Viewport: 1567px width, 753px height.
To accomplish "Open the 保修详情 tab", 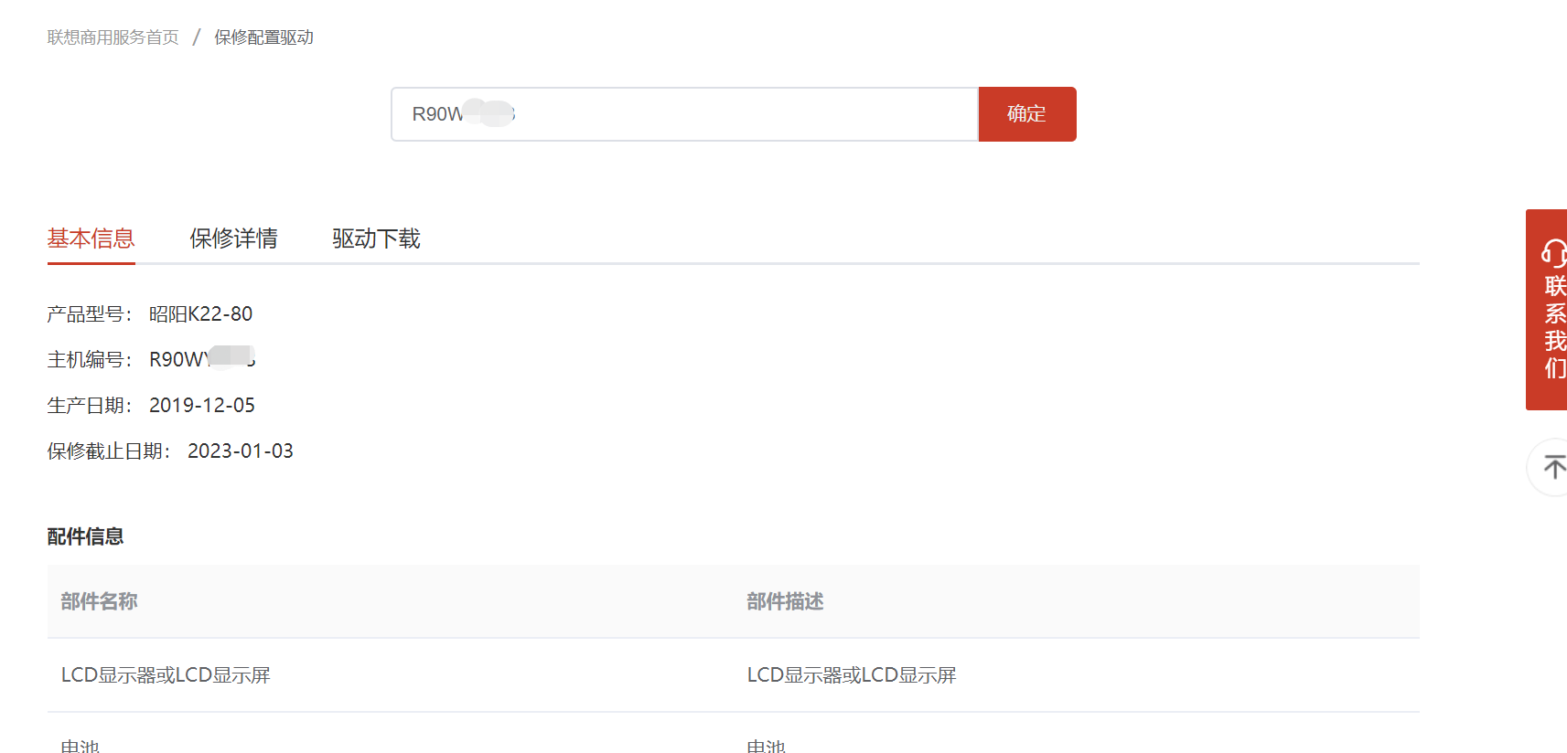I will click(233, 239).
